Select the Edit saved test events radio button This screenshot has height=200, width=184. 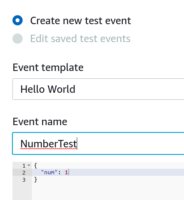pos(18,39)
